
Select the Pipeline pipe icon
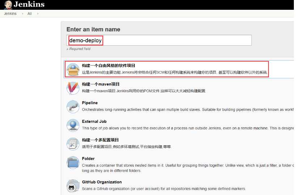(x=73, y=107)
